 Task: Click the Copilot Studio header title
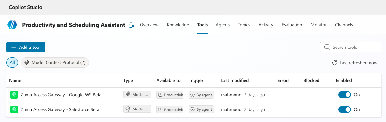pyautogui.click(x=26, y=7)
